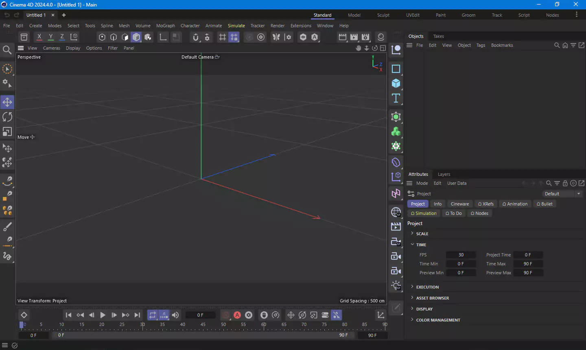This screenshot has width=586, height=350.
Task: Click the FPS input field
Action: pos(461,255)
